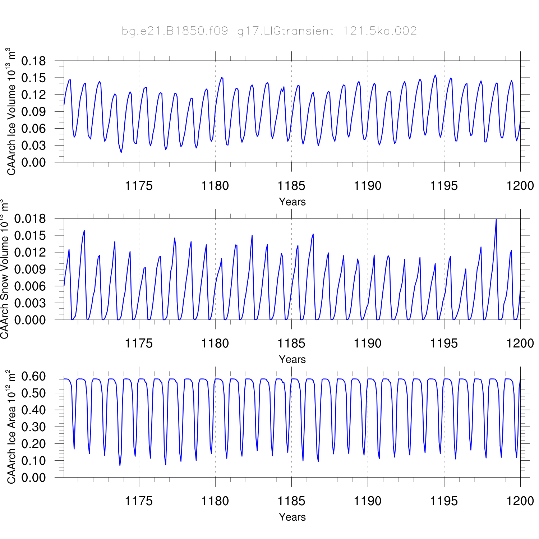Click "Years" label below the ice area panel
The width and height of the screenshot is (539, 539).
(292, 517)
